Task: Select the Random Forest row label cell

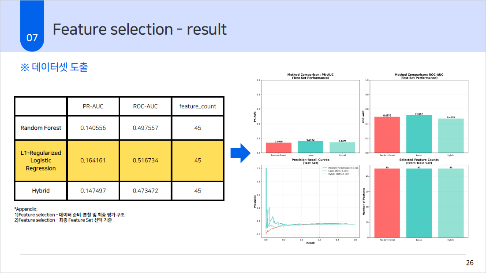Action: [41, 128]
